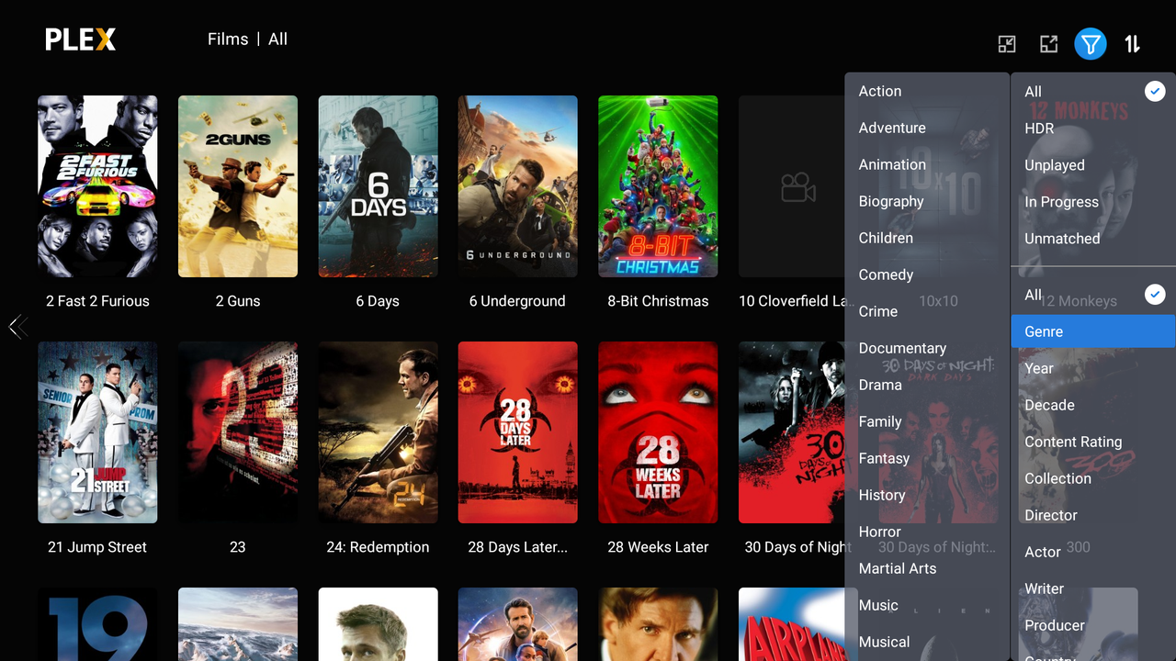The width and height of the screenshot is (1176, 661).
Task: Open 2 Fast 2 Furious poster
Action: click(x=97, y=186)
